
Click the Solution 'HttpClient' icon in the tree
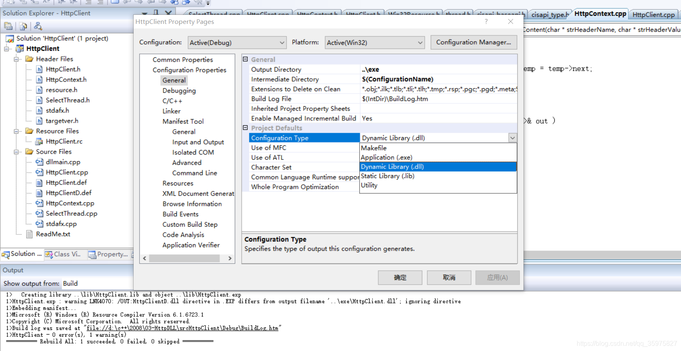click(x=10, y=38)
